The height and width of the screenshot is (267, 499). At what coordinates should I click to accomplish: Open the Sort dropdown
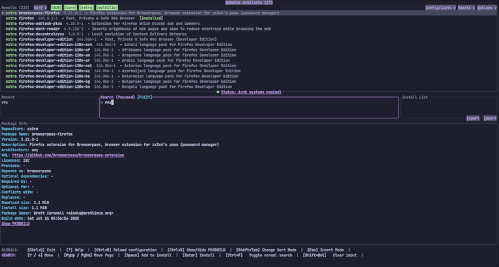tap(41, 7)
